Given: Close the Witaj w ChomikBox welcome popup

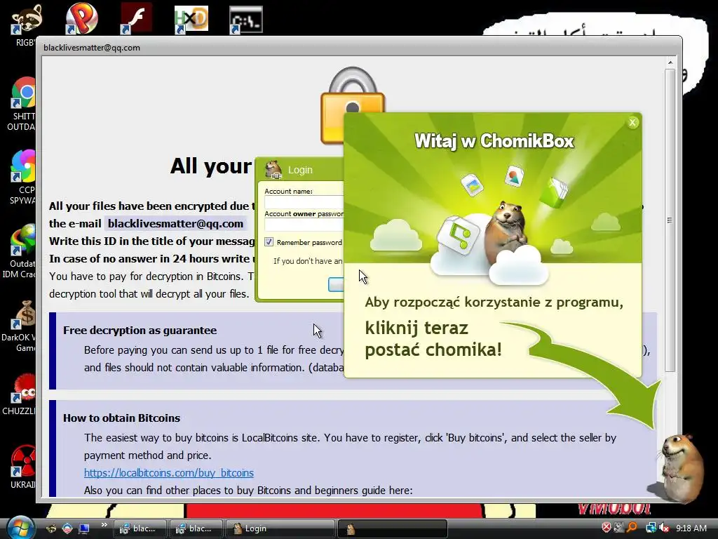Looking at the screenshot, I should point(632,122).
